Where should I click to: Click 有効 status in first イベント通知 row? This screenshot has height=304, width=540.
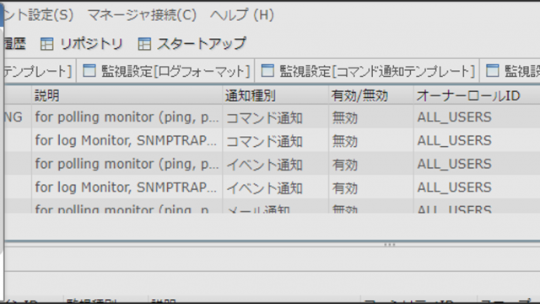(x=345, y=165)
